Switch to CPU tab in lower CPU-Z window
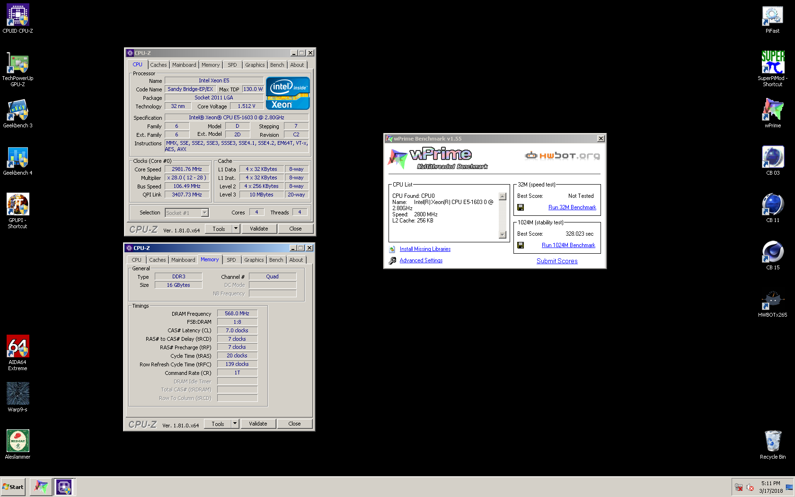The width and height of the screenshot is (795, 497). point(136,260)
